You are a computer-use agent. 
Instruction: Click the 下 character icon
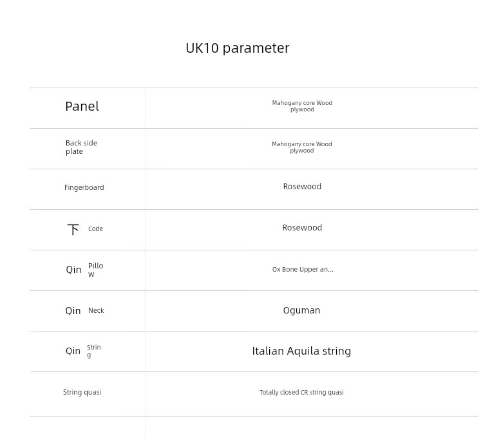click(x=73, y=229)
